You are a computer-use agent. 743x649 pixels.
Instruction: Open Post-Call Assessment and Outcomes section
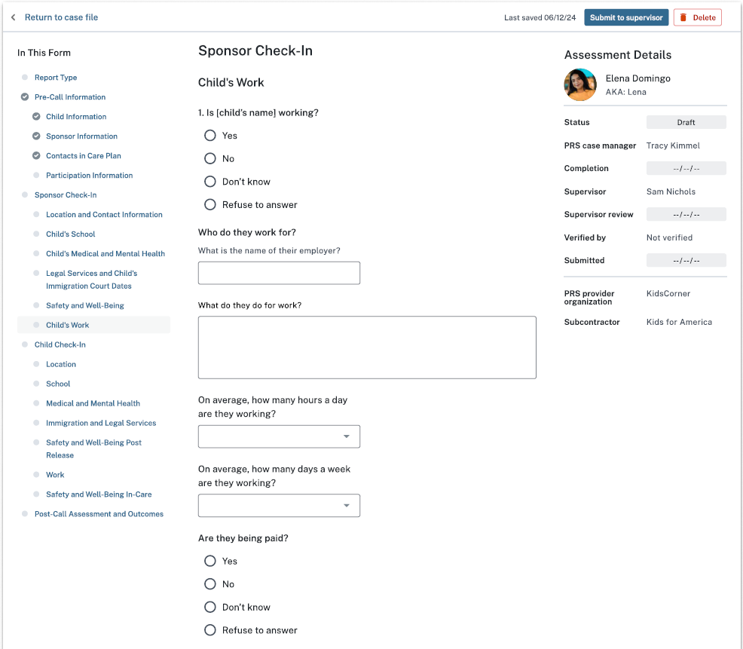pyautogui.click(x=99, y=514)
